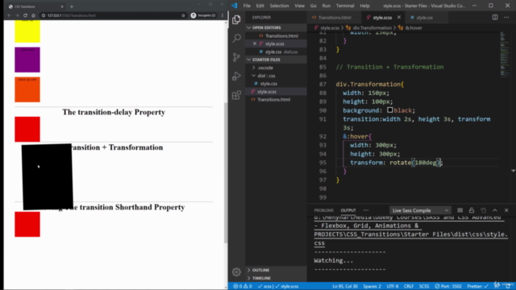
Task: Click the Ln 95, Col 30 status item
Action: pos(345,287)
